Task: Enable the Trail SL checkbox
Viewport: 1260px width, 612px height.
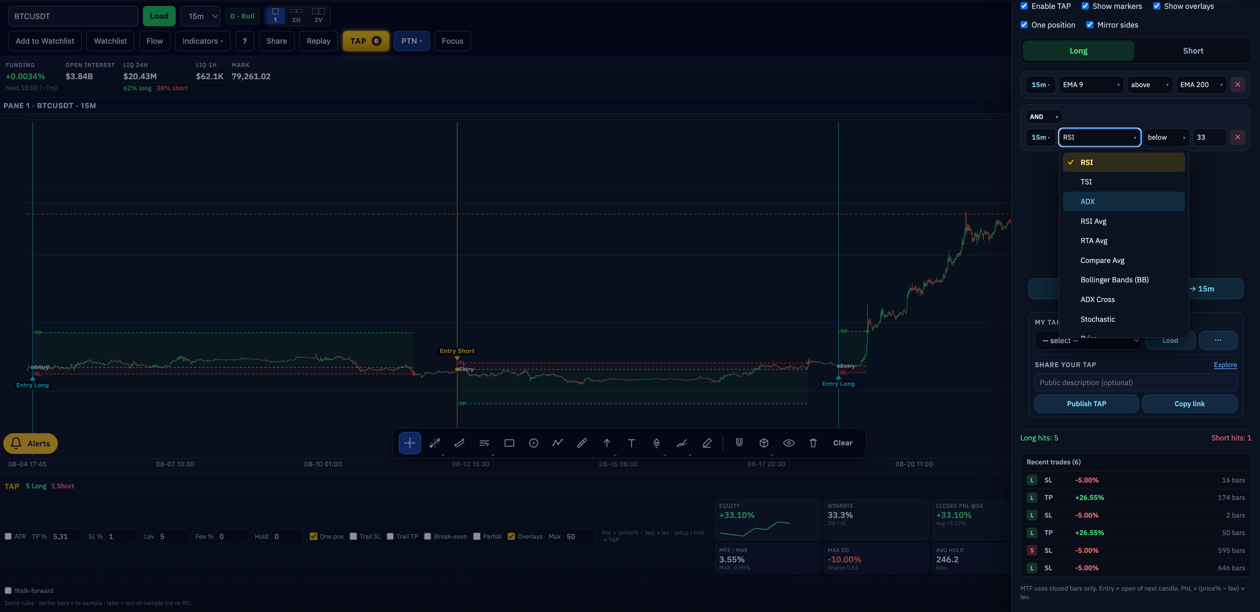Action: click(x=353, y=536)
